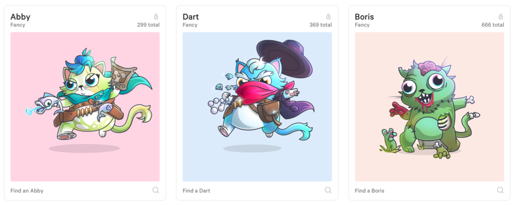Image resolution: width=515 pixels, height=205 pixels.
Task: Select the Boris card title
Action: point(364,17)
